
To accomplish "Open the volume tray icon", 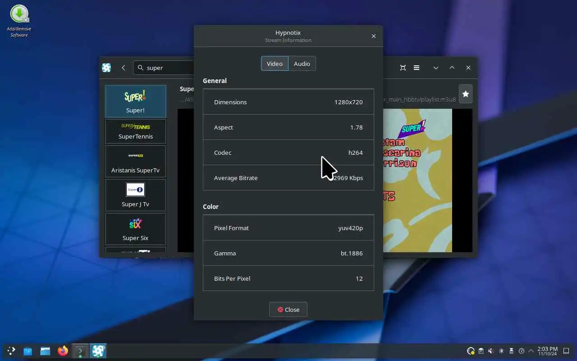I will pyautogui.click(x=491, y=351).
